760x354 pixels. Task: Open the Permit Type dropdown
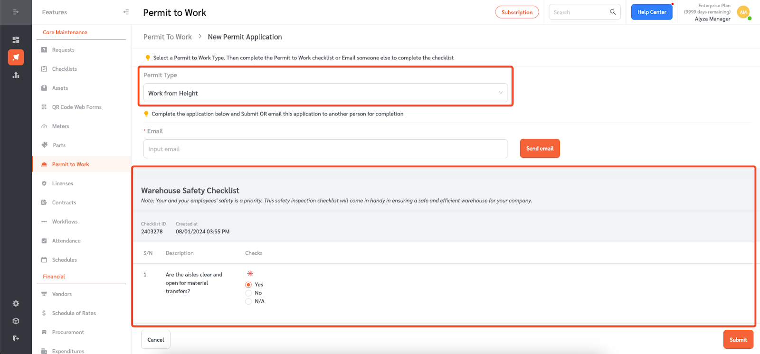[x=325, y=93]
